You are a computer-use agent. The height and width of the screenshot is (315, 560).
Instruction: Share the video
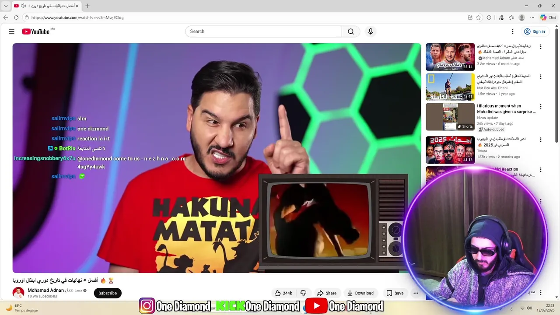coord(327,293)
